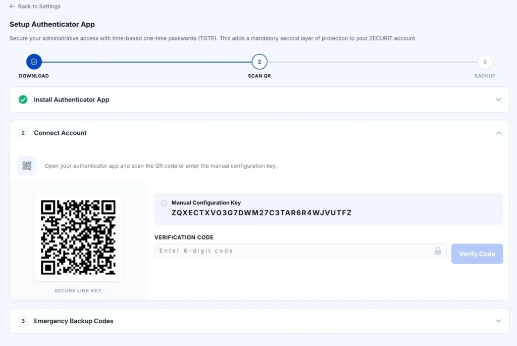The height and width of the screenshot is (346, 517).
Task: Click the number 2 badge beside Connect Account
Action: [x=23, y=133]
